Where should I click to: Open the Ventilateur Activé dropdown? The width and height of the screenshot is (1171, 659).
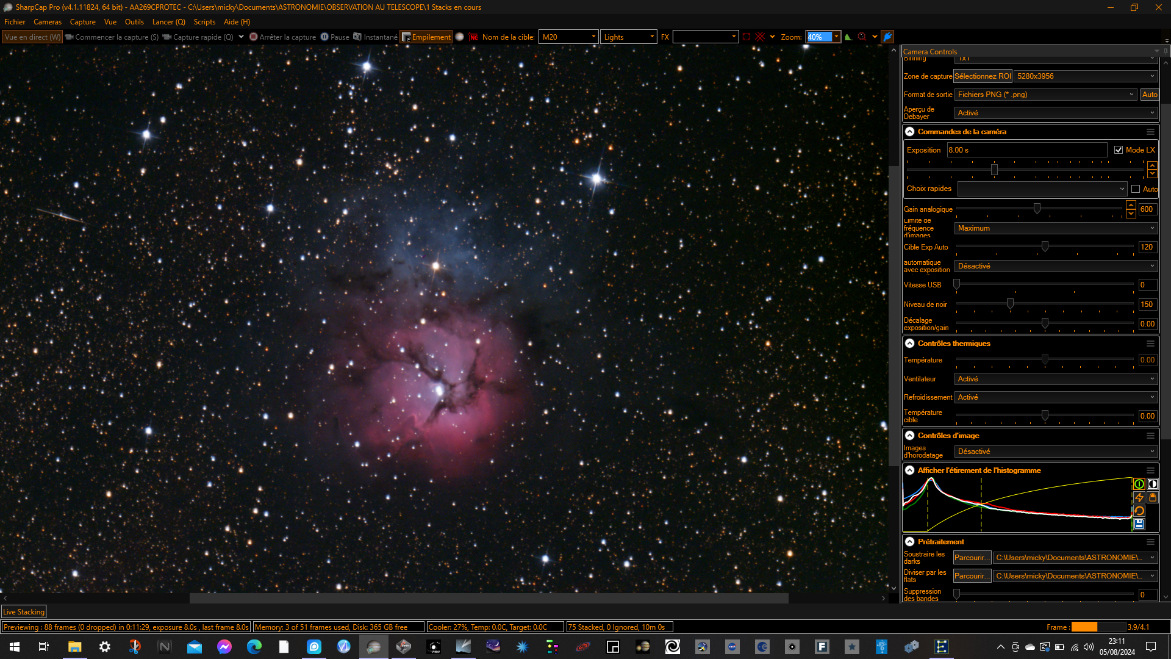click(1056, 379)
